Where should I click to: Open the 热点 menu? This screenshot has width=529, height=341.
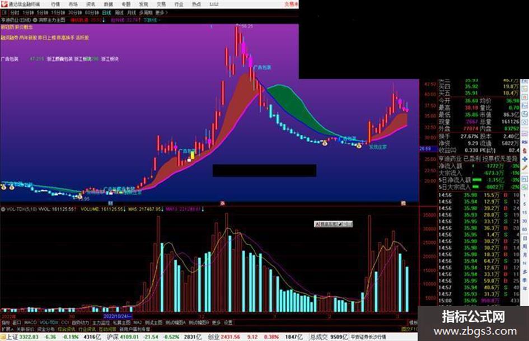196,4
